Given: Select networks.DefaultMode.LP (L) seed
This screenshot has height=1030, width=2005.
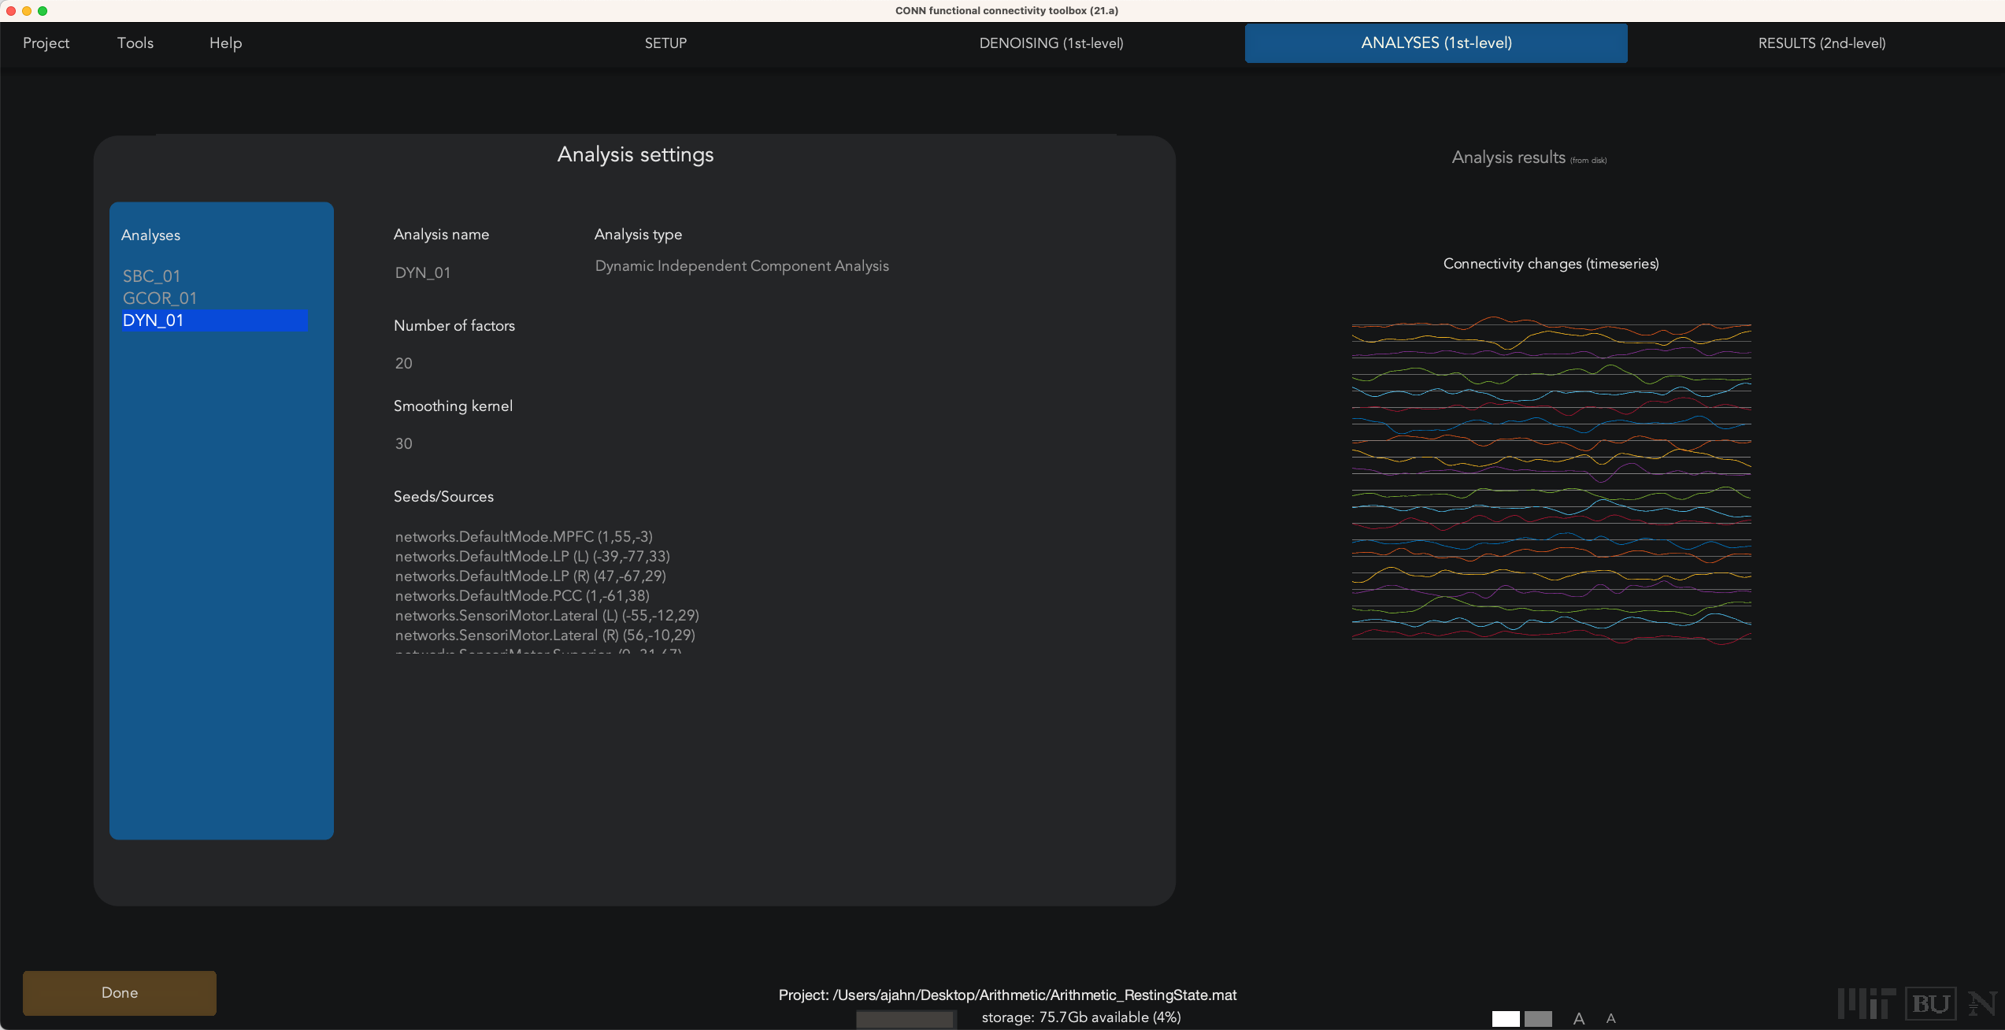Looking at the screenshot, I should tap(532, 557).
